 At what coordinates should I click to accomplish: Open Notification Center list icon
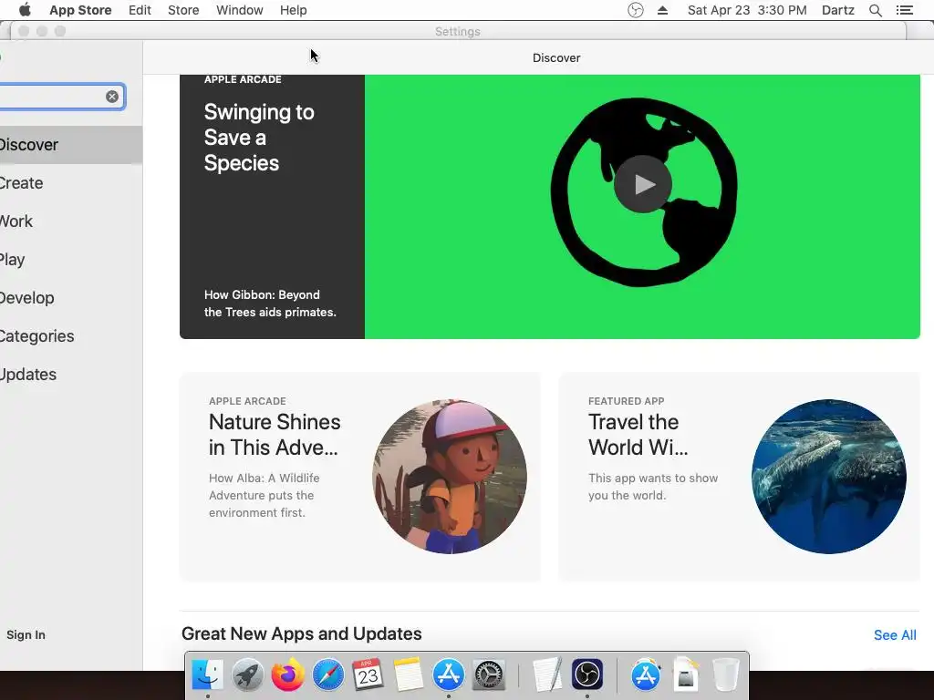point(904,10)
